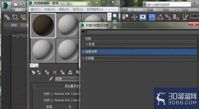
Task: Expand the search box arrow on the InfoCenter
Action: pos(144,4)
